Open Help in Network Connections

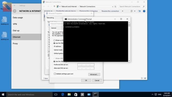pyautogui.click(x=144, y=11)
